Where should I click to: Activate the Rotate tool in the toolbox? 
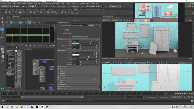point(2,33)
